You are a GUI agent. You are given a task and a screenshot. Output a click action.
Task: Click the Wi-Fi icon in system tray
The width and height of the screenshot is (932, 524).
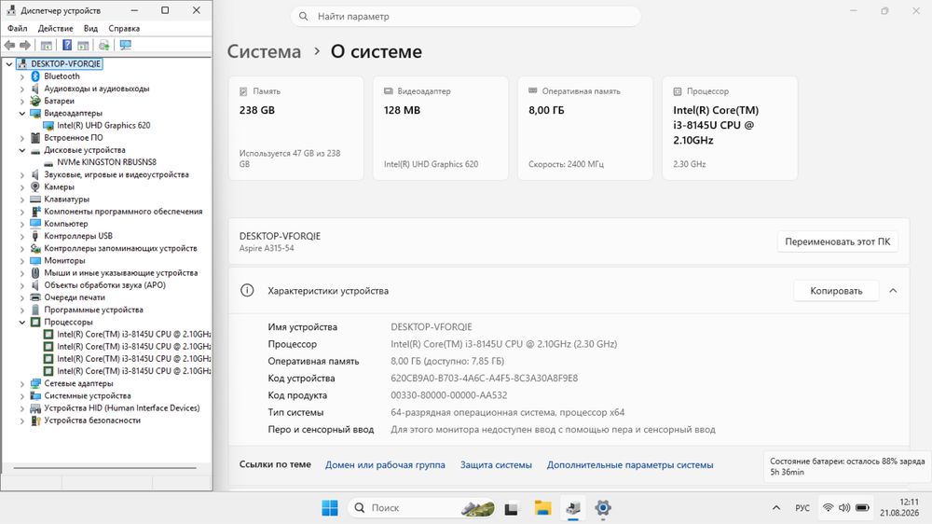(828, 508)
